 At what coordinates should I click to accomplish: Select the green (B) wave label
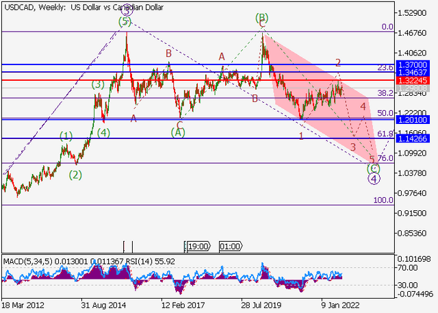261,18
